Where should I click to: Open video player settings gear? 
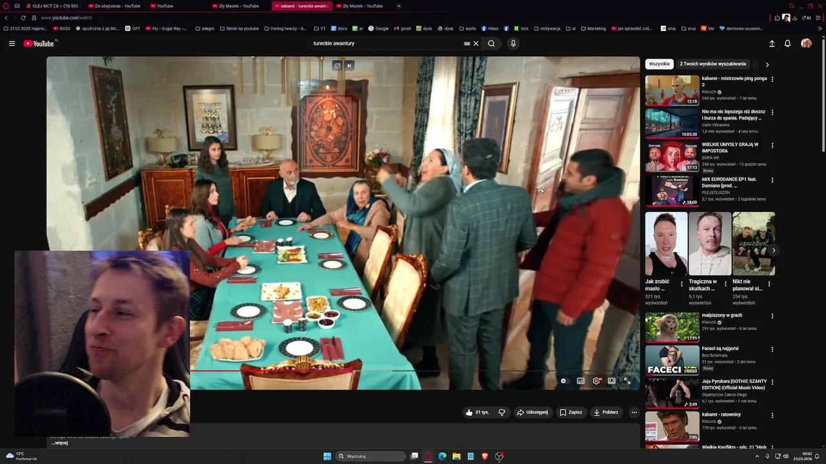596,381
